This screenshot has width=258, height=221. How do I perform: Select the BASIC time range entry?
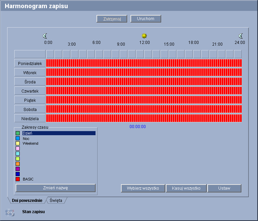[x=28, y=179]
